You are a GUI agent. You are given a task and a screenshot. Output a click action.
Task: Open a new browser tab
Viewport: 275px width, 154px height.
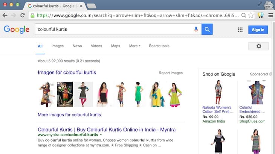point(92,6)
